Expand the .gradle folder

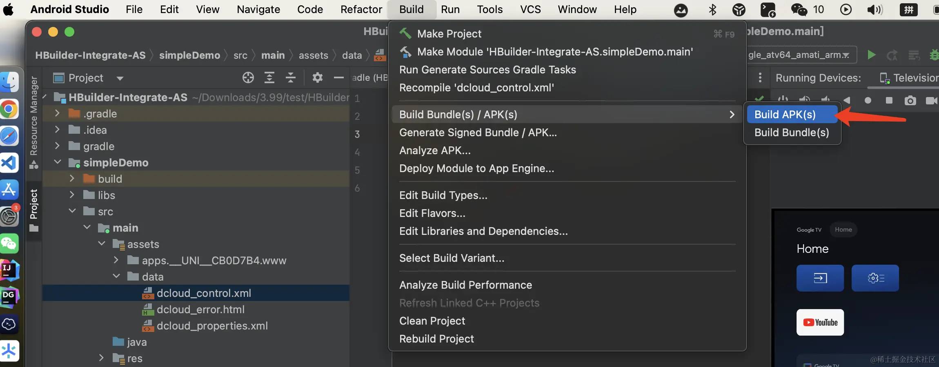(58, 113)
